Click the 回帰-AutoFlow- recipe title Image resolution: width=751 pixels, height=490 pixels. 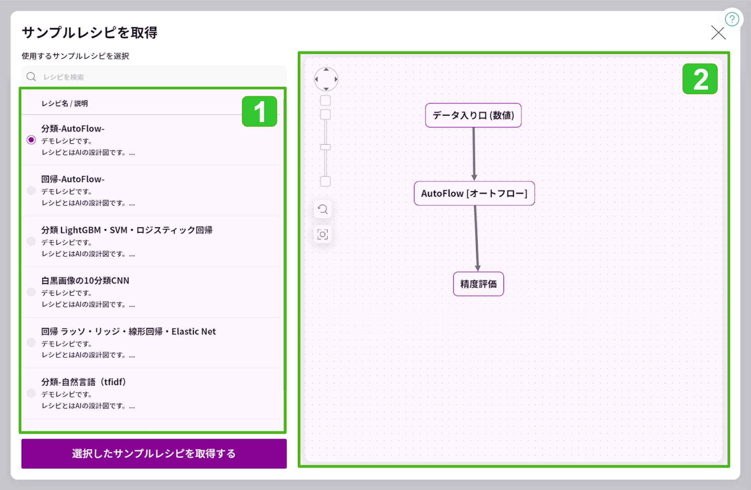coord(73,179)
